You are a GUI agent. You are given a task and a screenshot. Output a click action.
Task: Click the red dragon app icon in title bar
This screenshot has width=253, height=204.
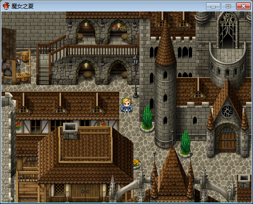(6, 6)
